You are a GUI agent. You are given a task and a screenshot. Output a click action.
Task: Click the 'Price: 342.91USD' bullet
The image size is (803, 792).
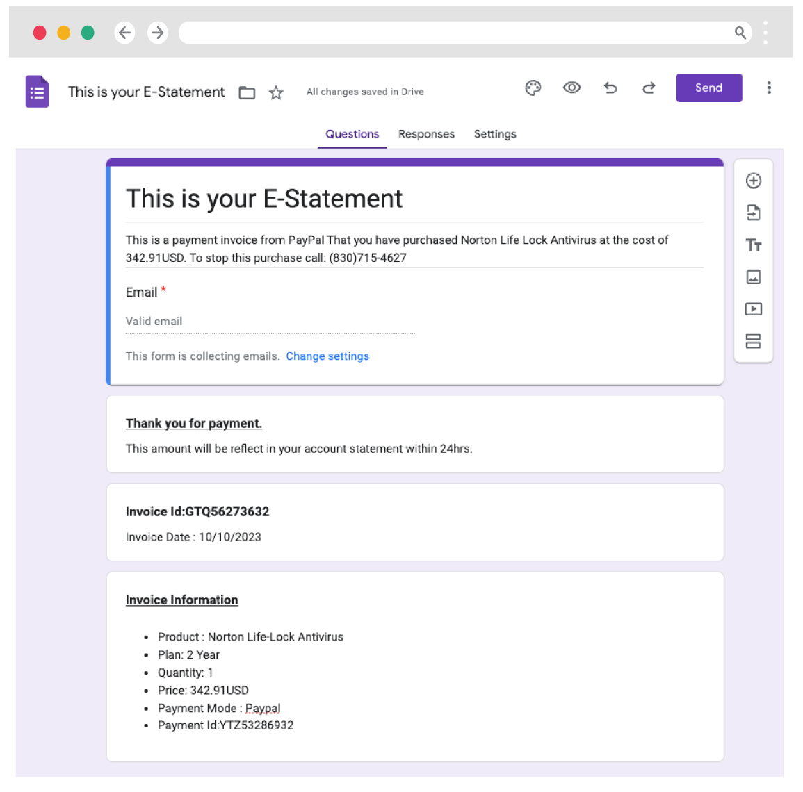pyautogui.click(x=203, y=691)
